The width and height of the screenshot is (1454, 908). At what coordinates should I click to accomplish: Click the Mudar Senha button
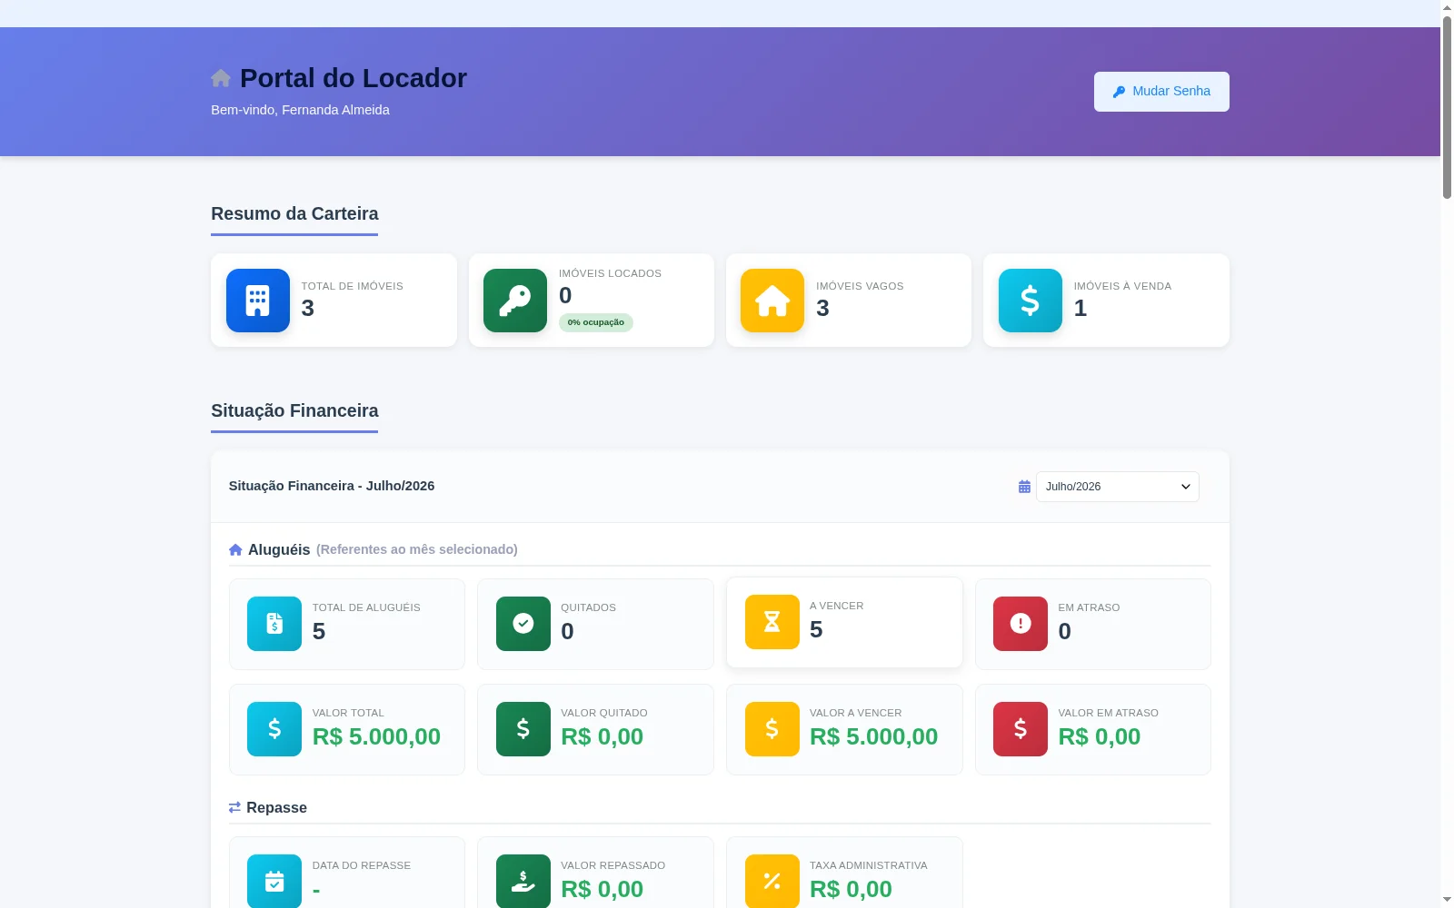tap(1161, 92)
